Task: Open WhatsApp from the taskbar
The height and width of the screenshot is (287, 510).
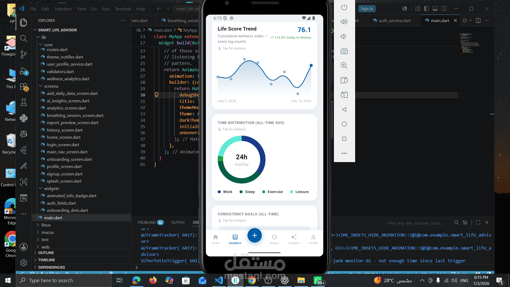Action: coord(318,280)
